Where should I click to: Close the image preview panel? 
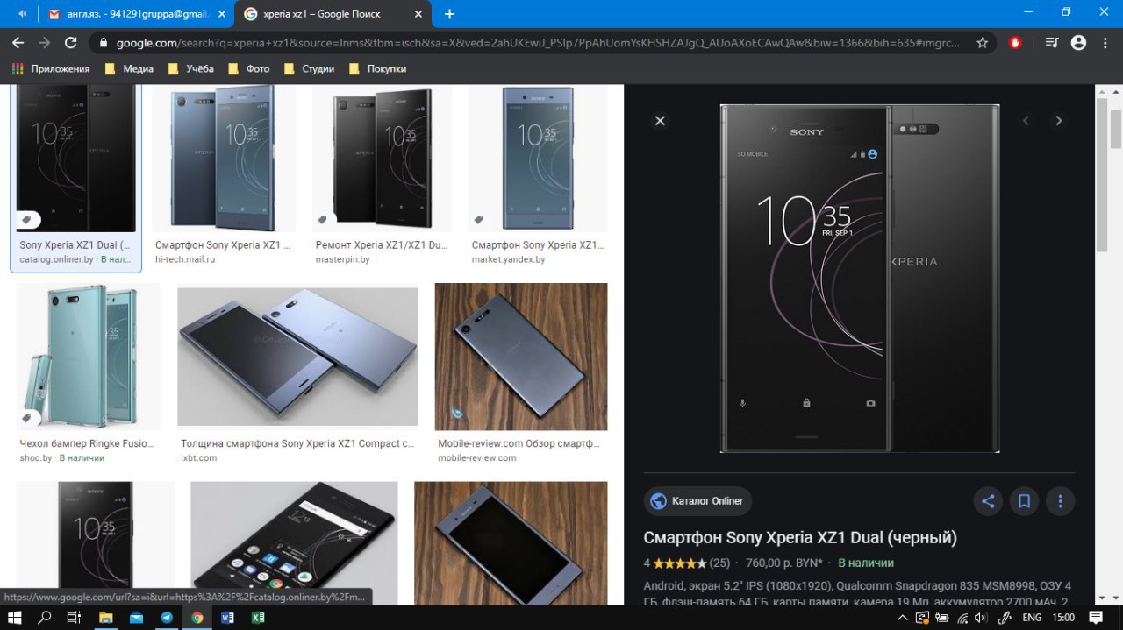[661, 121]
